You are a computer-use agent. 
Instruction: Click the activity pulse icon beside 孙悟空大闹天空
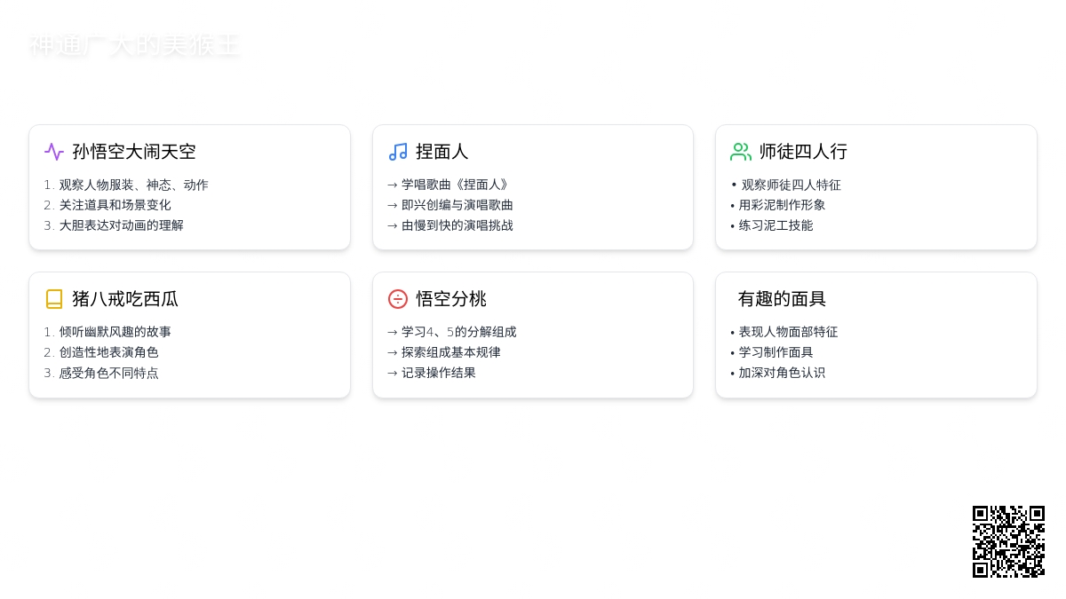point(54,152)
